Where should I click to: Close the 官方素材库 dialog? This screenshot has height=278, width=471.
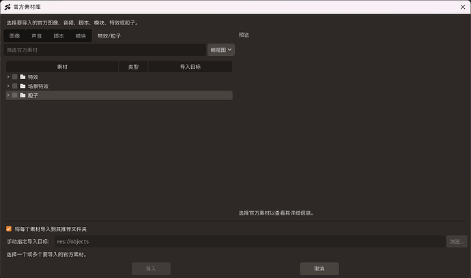[463, 7]
